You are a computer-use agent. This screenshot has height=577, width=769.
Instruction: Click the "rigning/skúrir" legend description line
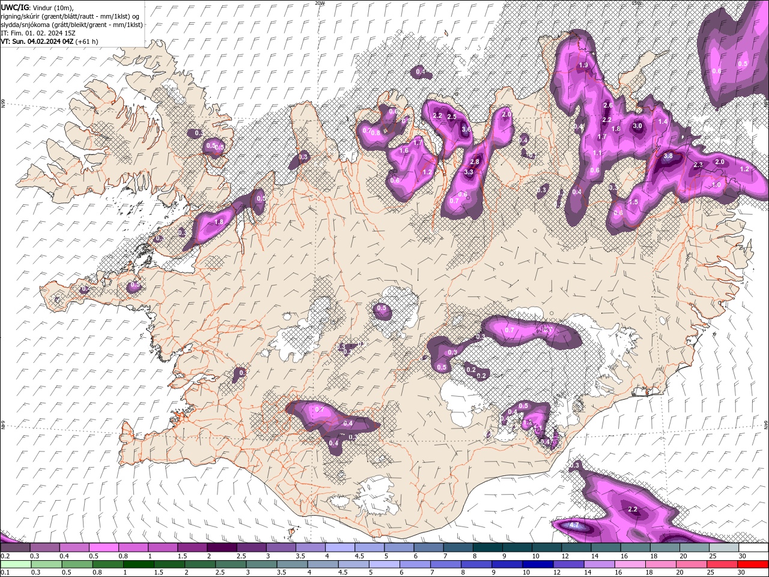coord(70,16)
